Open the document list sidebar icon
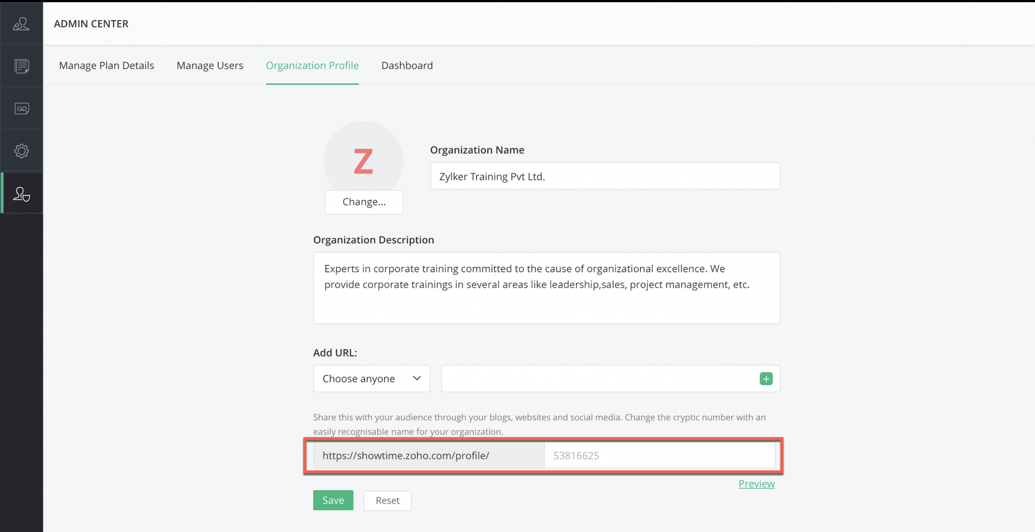 click(21, 66)
